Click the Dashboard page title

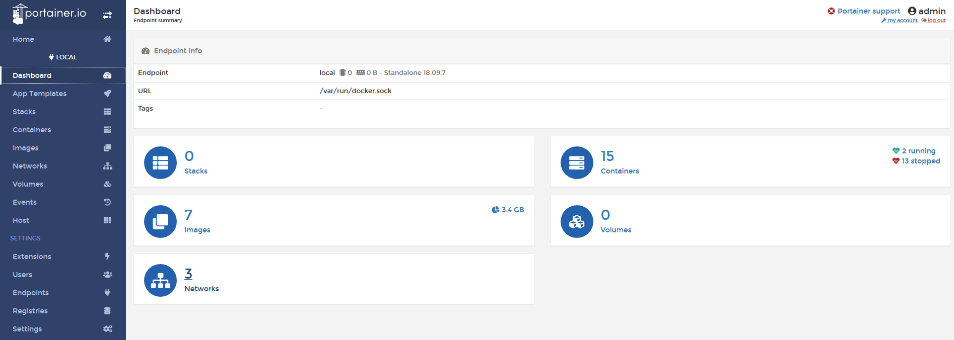(157, 11)
